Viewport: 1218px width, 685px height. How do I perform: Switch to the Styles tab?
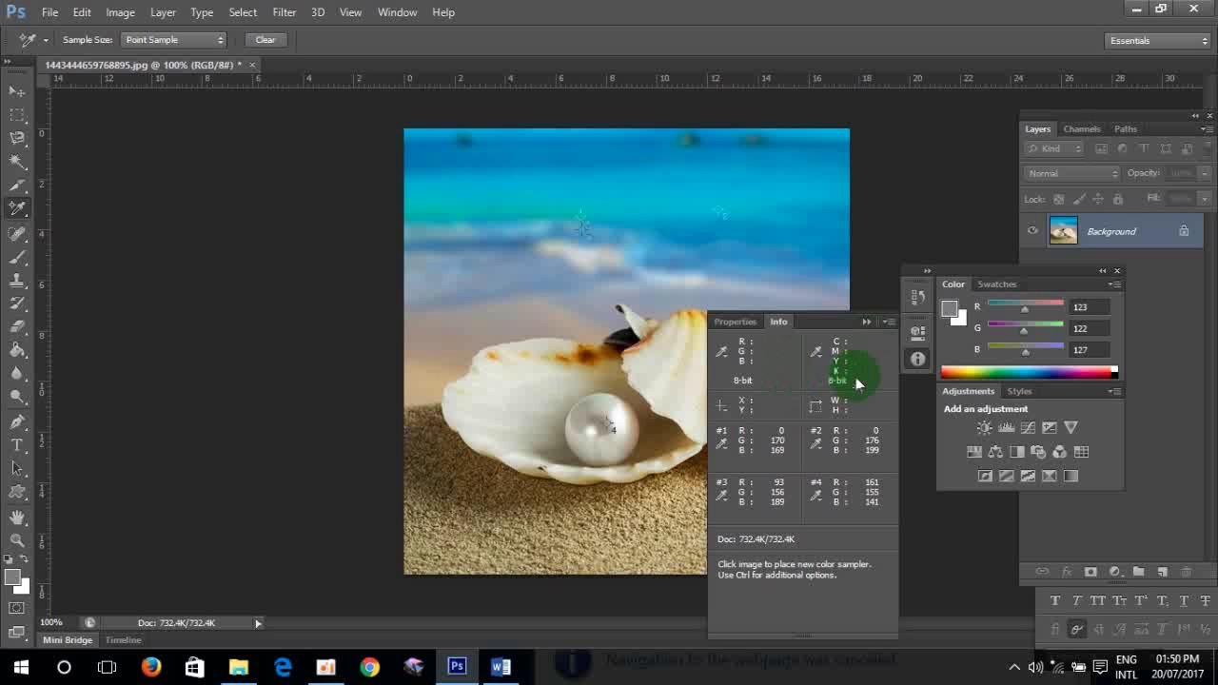(1019, 391)
